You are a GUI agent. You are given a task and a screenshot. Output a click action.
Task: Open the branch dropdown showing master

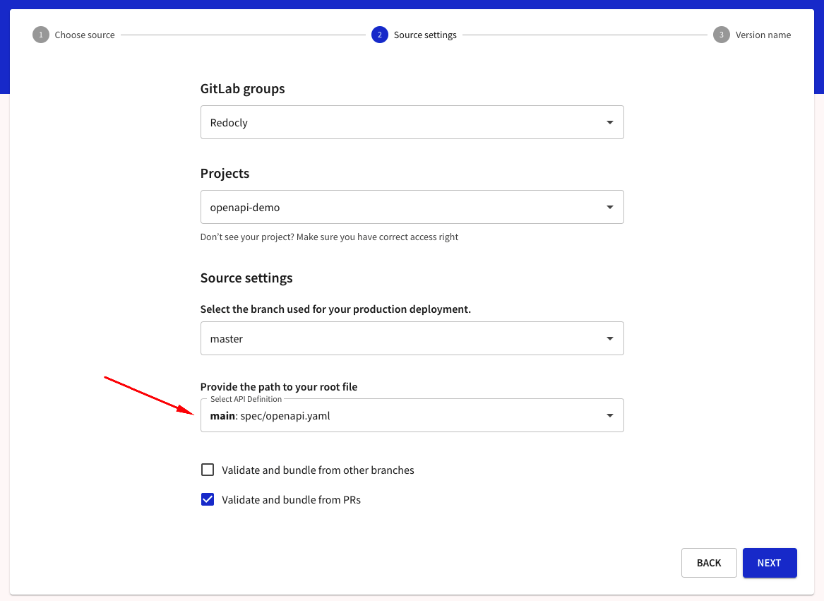click(412, 338)
